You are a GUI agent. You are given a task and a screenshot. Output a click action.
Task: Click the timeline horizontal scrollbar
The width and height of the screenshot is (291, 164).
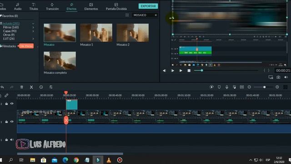[70, 154]
